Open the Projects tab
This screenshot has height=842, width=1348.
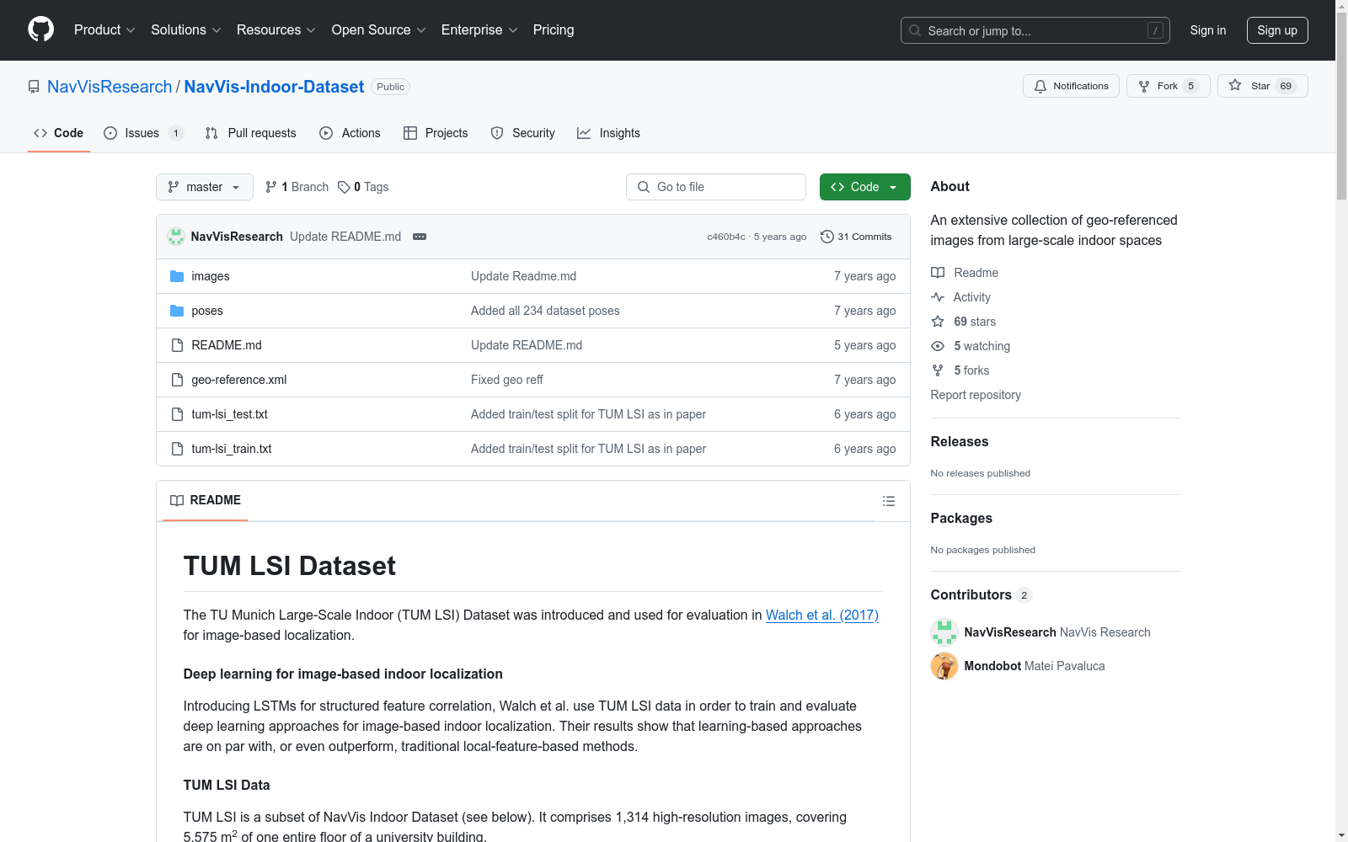pos(436,133)
